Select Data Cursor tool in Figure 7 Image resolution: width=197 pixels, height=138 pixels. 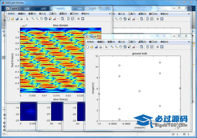(129, 47)
